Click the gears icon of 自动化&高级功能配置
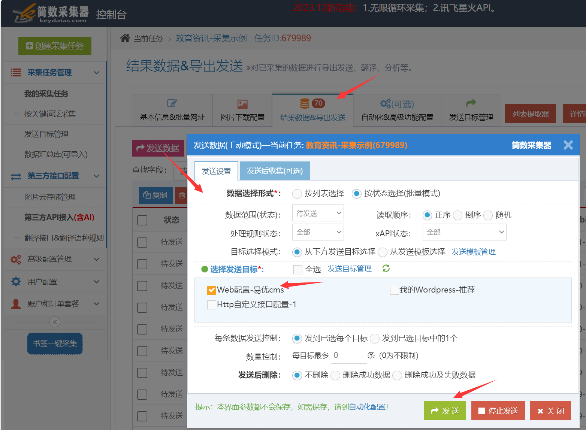 pos(386,103)
